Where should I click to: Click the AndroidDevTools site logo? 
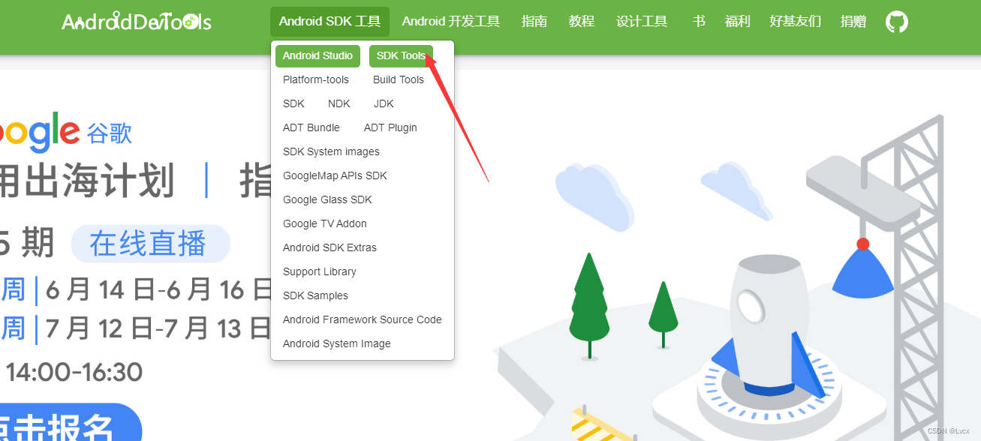coord(137,22)
